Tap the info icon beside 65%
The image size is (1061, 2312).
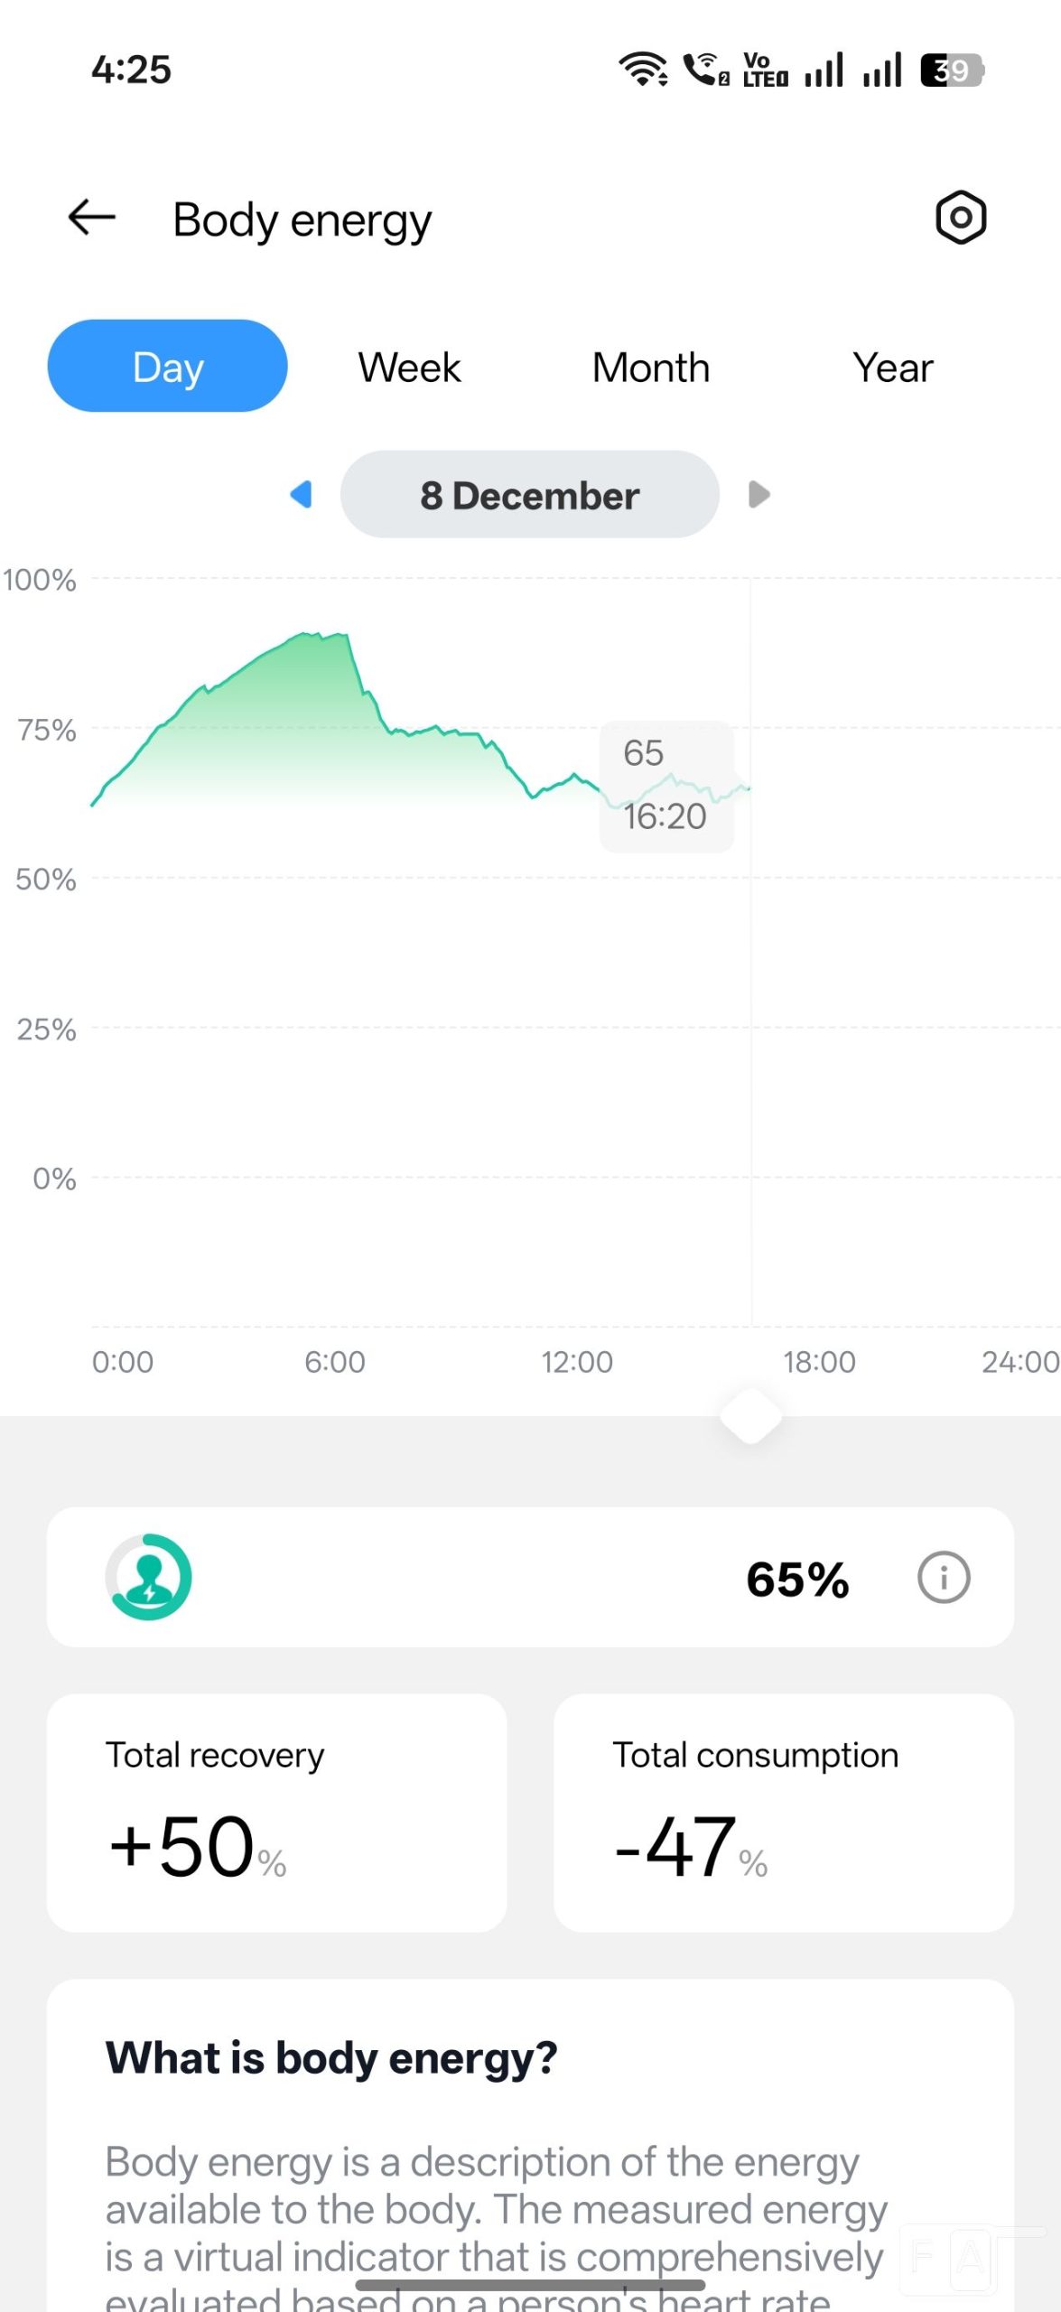point(943,1578)
